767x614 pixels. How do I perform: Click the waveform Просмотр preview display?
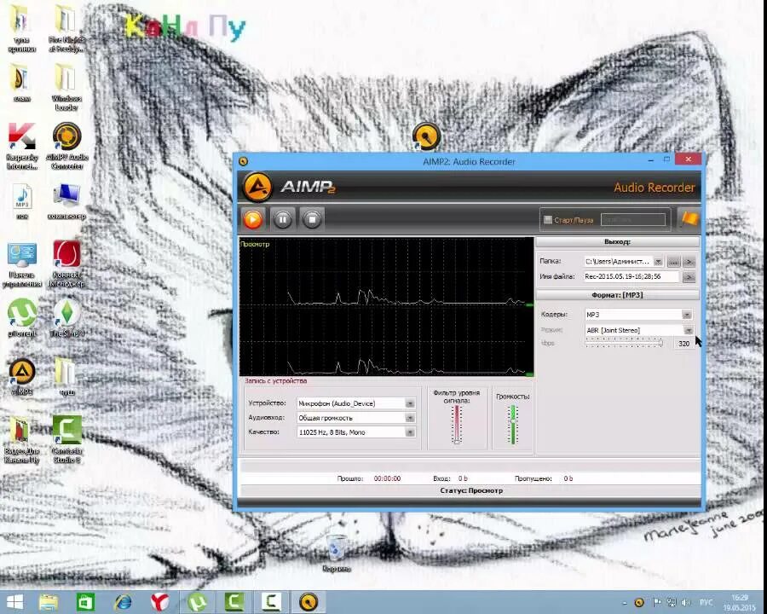click(x=386, y=307)
